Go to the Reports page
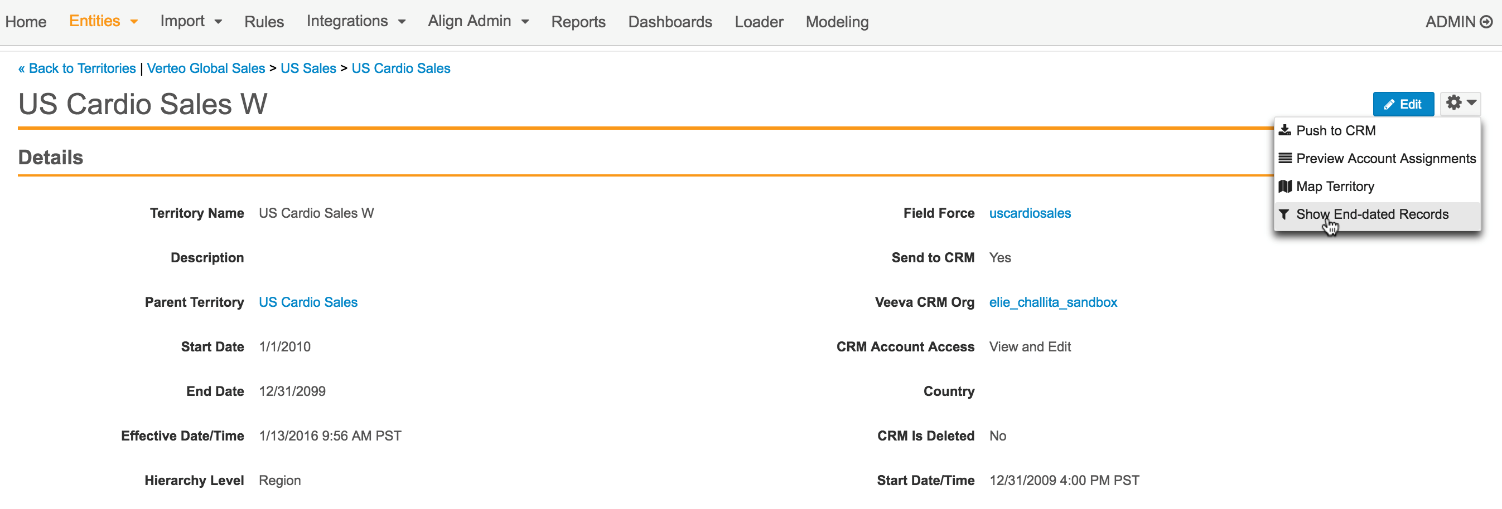 (x=578, y=22)
